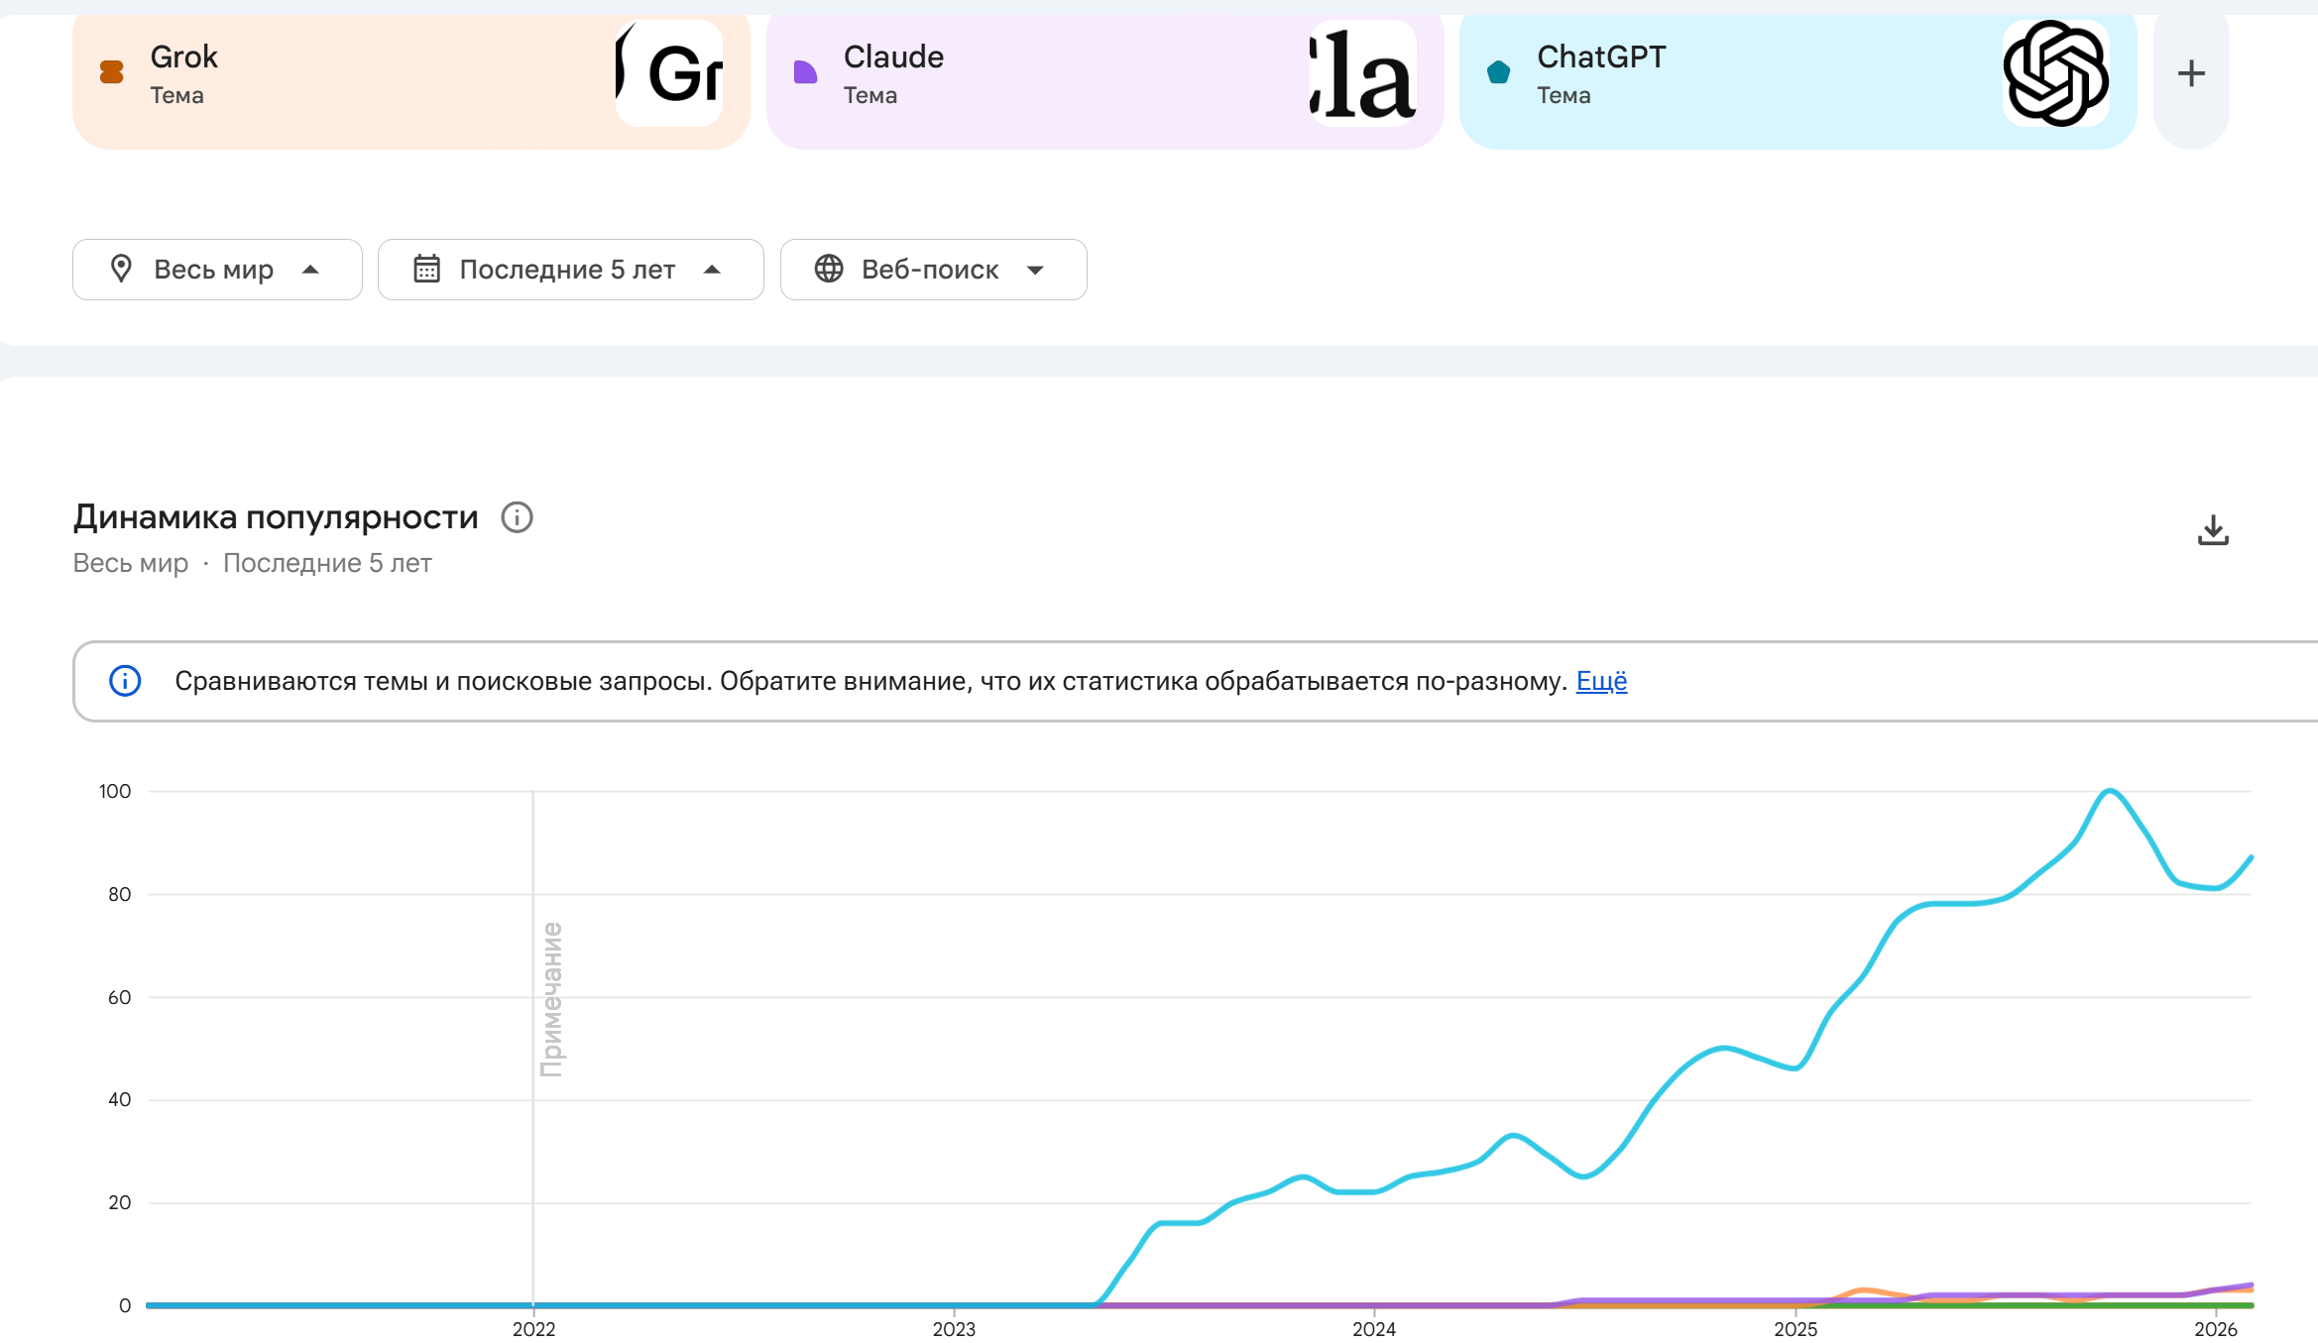Click the orange Grok color marker
The image size is (2318, 1343).
click(112, 72)
